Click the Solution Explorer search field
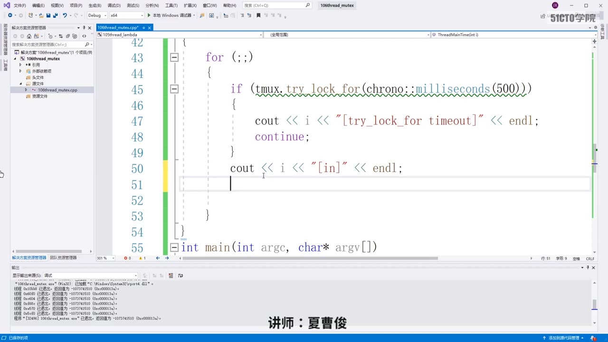The height and width of the screenshot is (342, 608). [x=51, y=45]
